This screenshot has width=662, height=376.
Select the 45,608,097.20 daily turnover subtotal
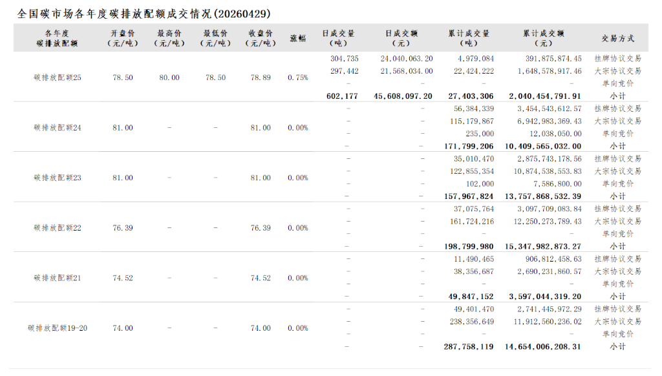coord(403,96)
